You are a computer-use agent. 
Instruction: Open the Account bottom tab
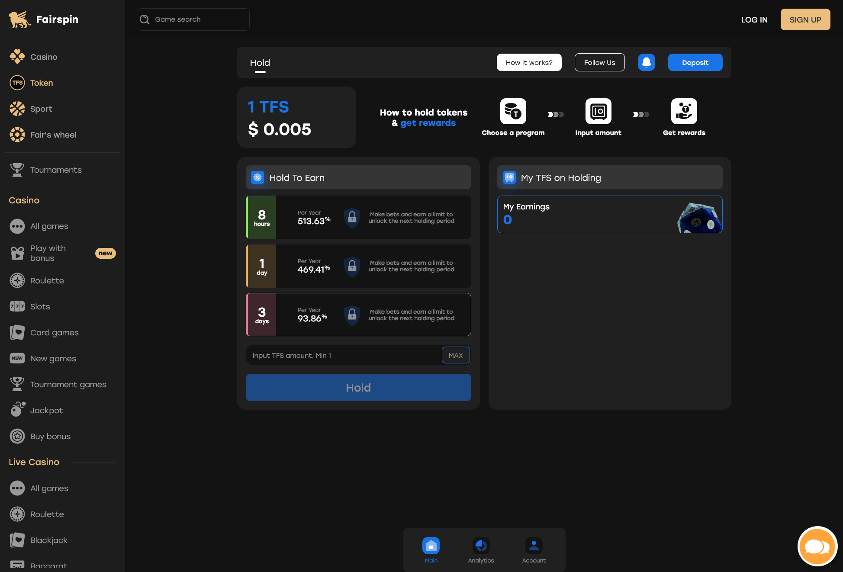point(534,550)
